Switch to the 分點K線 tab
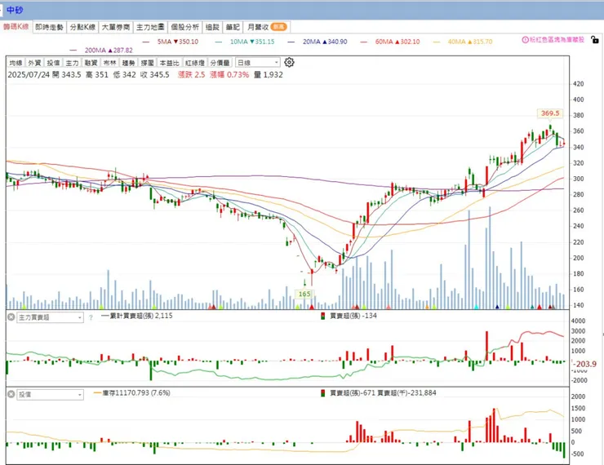 click(82, 27)
